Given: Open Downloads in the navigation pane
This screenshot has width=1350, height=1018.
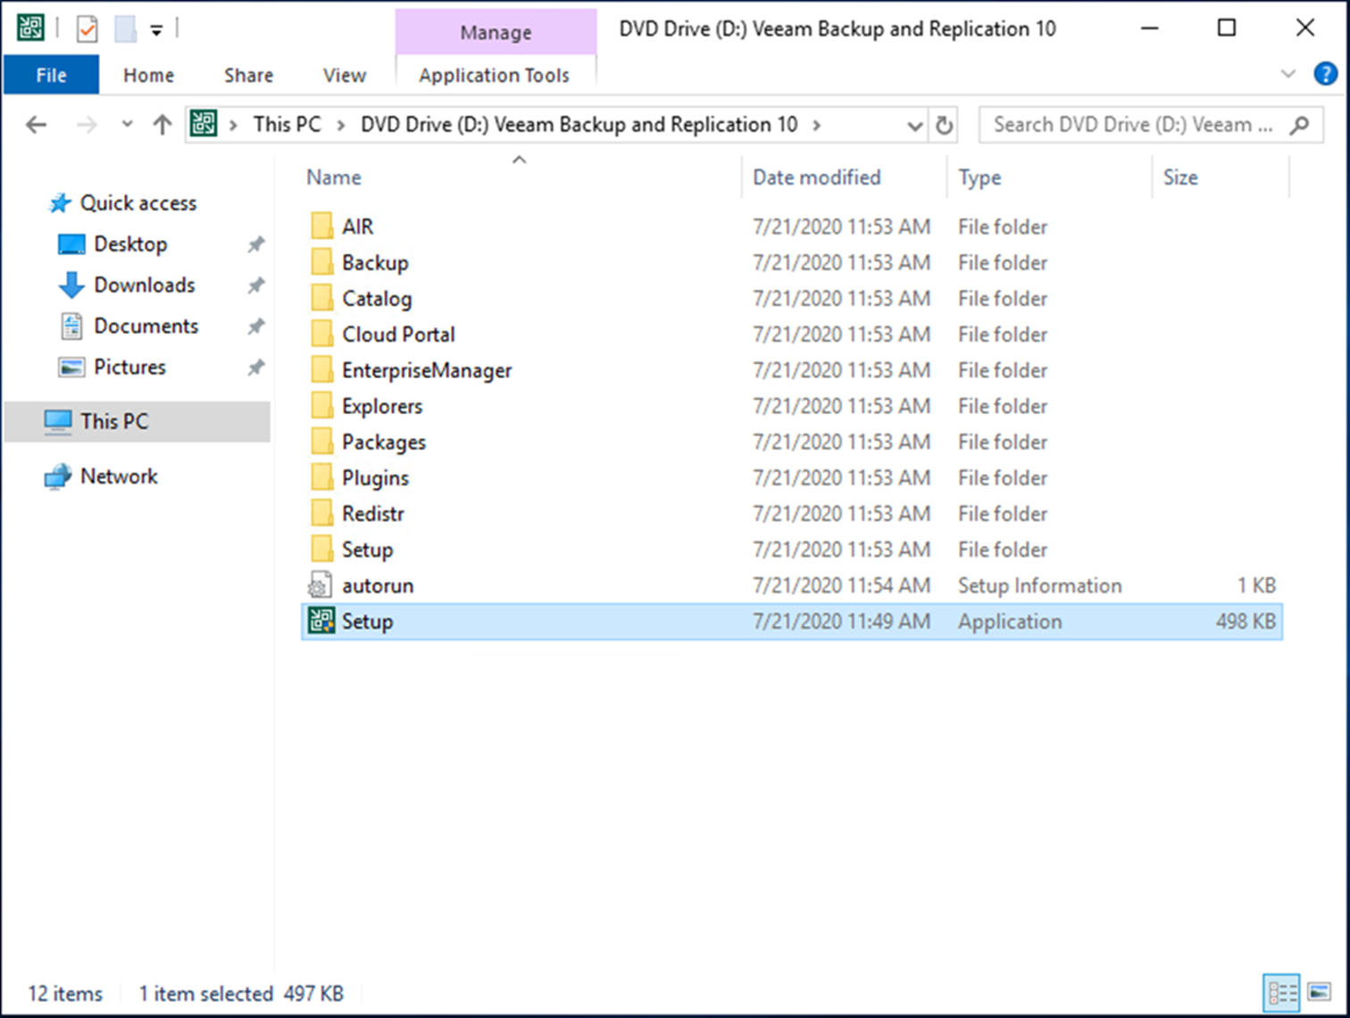Looking at the screenshot, I should [x=145, y=286].
